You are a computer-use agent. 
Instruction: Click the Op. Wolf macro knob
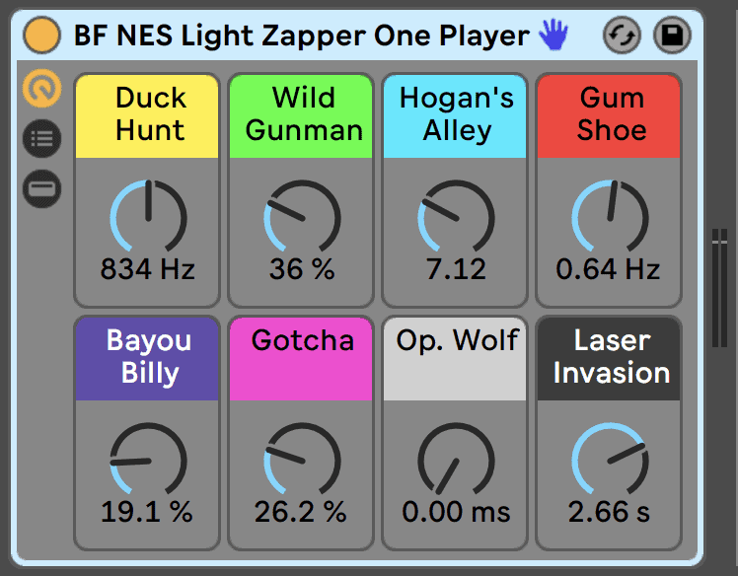[x=456, y=460]
